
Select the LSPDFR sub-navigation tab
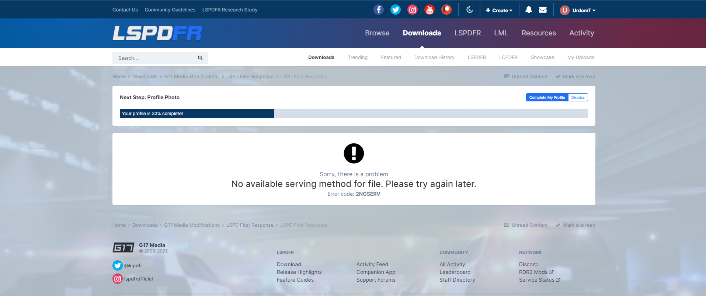477,57
